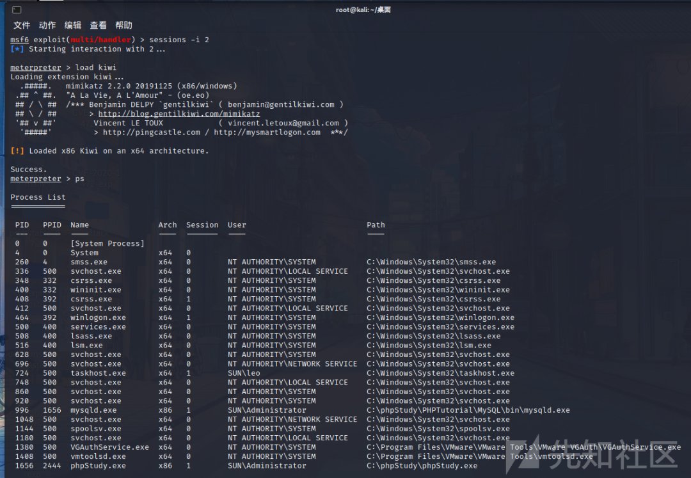
Task: Click the 'Process List' heading
Action: [x=38, y=197]
